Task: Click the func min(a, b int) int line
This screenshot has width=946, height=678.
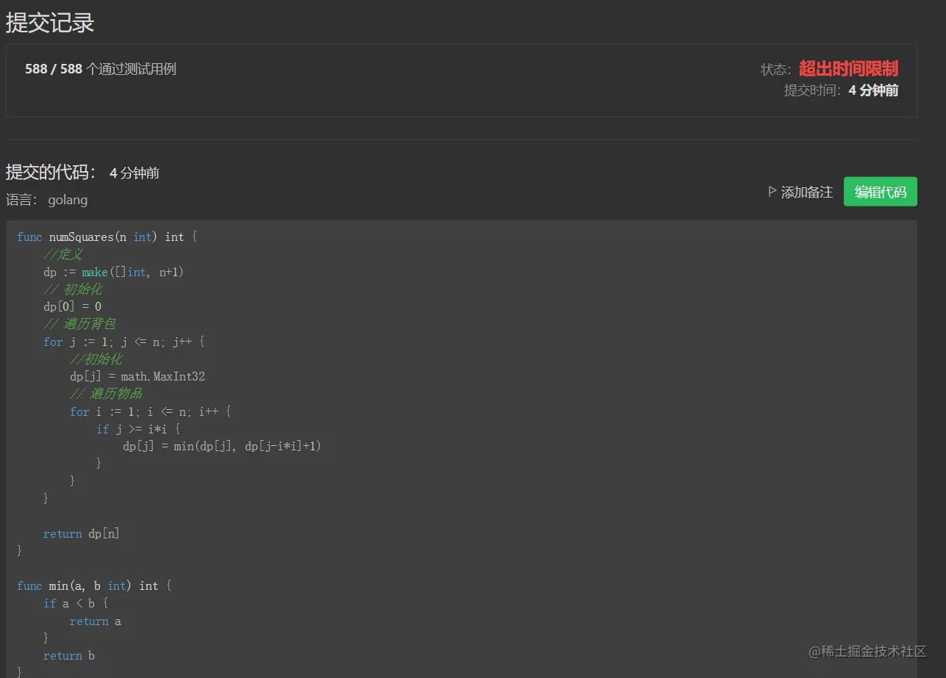Action: click(94, 585)
